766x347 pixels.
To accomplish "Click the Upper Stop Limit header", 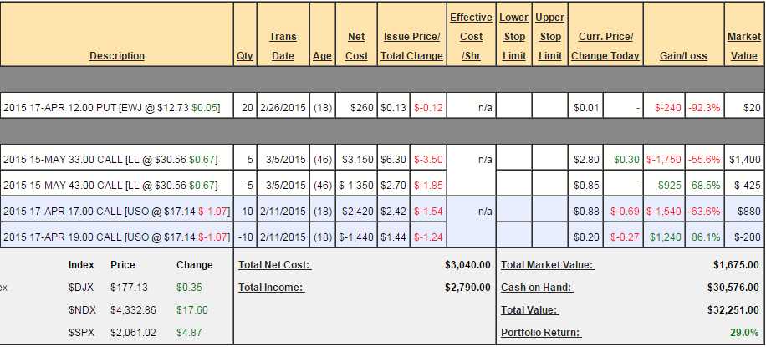I will (x=549, y=37).
